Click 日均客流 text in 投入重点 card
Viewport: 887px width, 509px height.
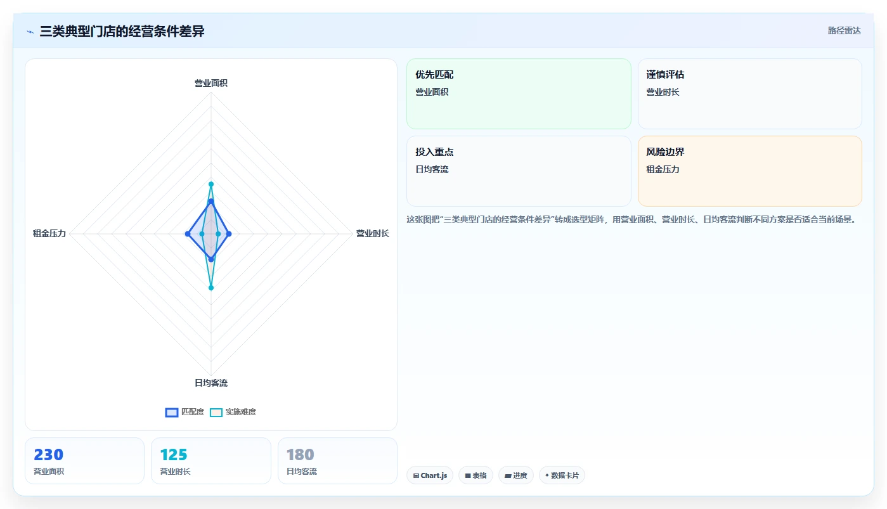[432, 169]
